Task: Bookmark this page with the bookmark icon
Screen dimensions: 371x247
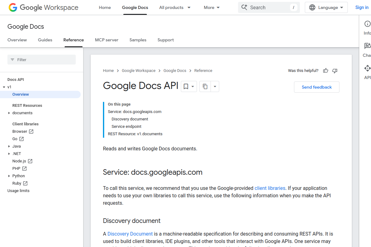Action: tap(186, 87)
